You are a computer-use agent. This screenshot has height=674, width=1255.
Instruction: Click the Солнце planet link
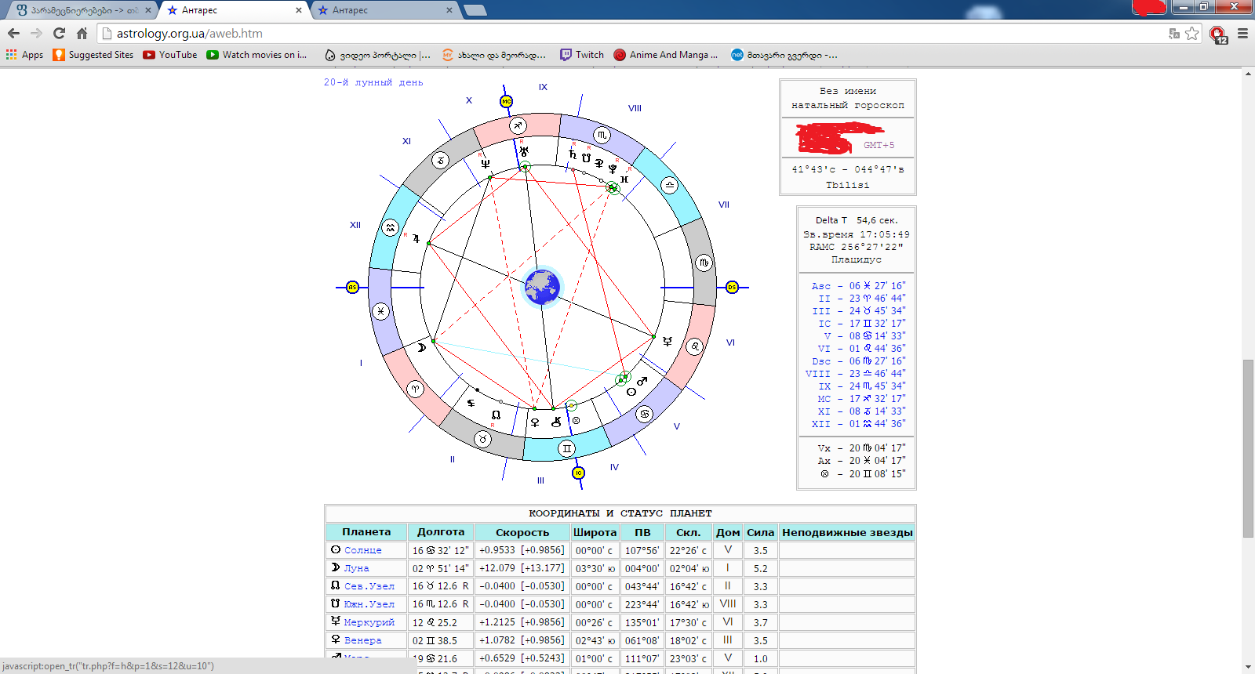click(362, 550)
